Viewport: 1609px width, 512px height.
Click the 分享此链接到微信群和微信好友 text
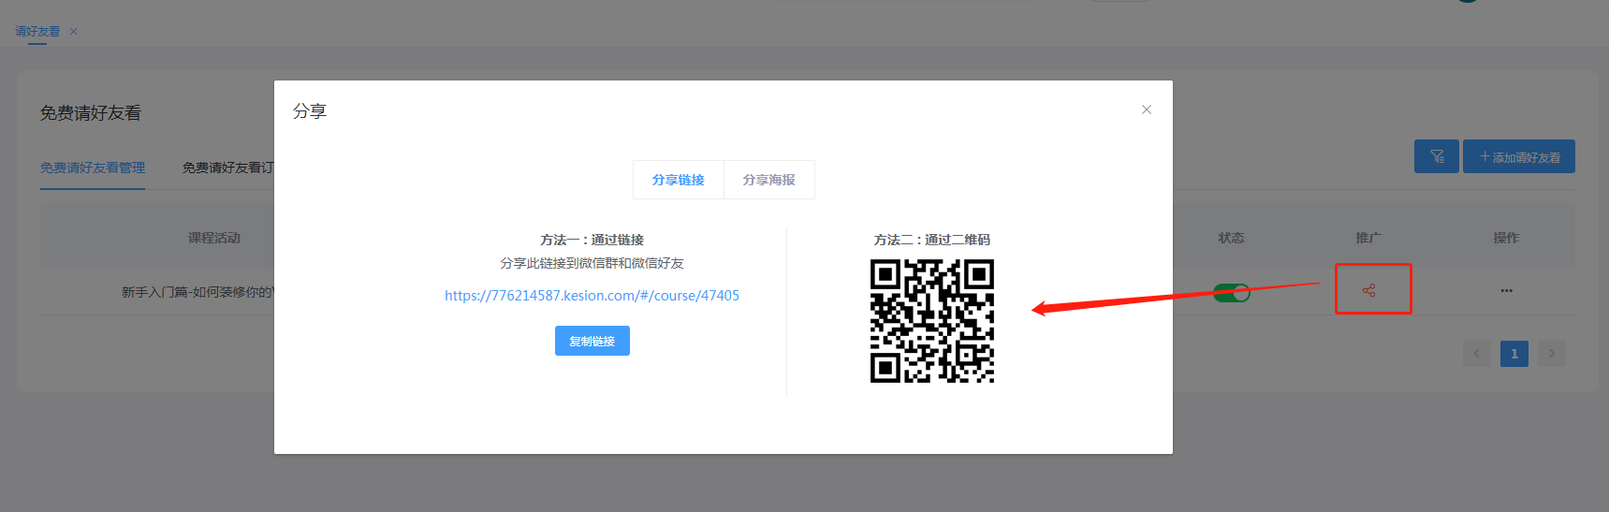click(592, 264)
